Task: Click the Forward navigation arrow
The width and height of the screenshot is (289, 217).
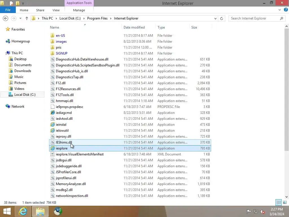Action: click(14, 18)
